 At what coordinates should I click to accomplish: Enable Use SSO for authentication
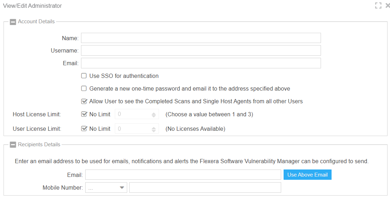84,76
